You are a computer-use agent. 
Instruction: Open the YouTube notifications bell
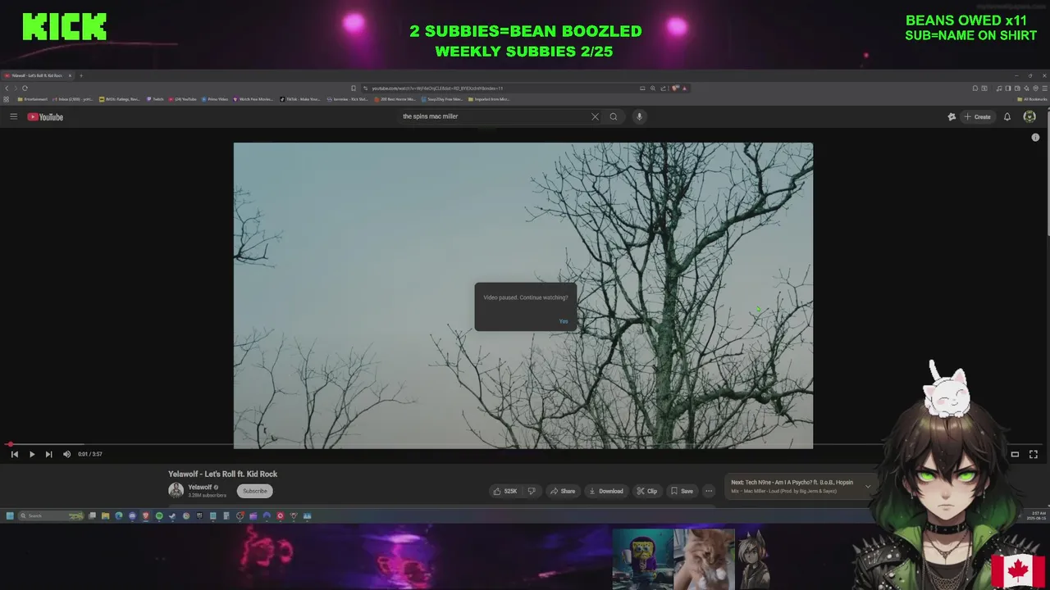click(1007, 116)
